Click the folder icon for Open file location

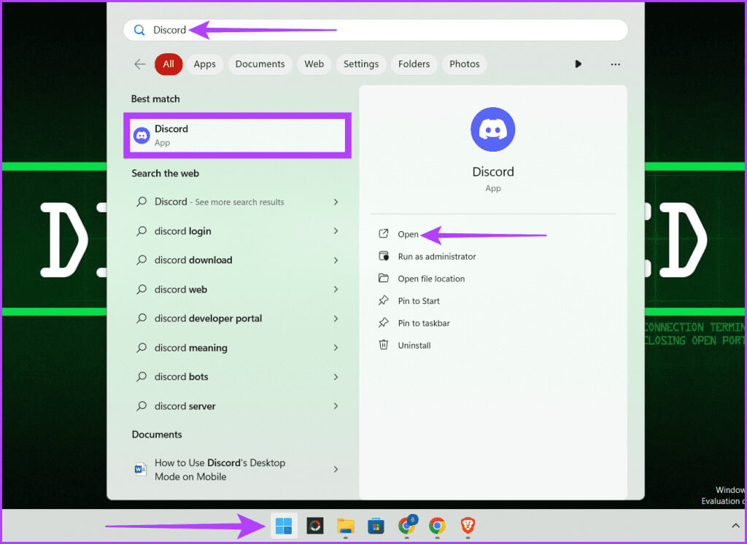click(384, 278)
